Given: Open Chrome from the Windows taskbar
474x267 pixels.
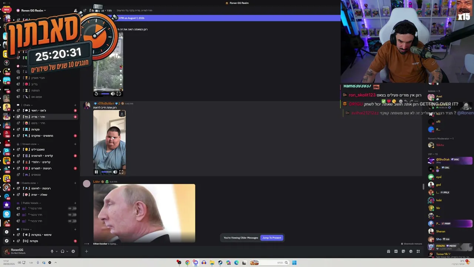Looking at the screenshot, I should pyautogui.click(x=187, y=263).
